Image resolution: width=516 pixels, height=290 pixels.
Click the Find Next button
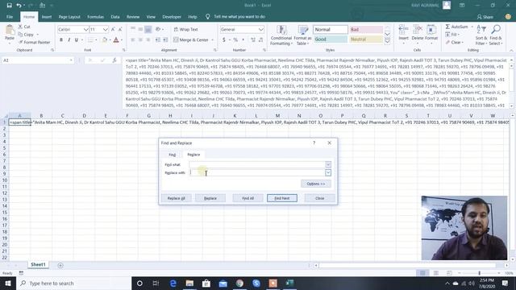[x=282, y=198]
